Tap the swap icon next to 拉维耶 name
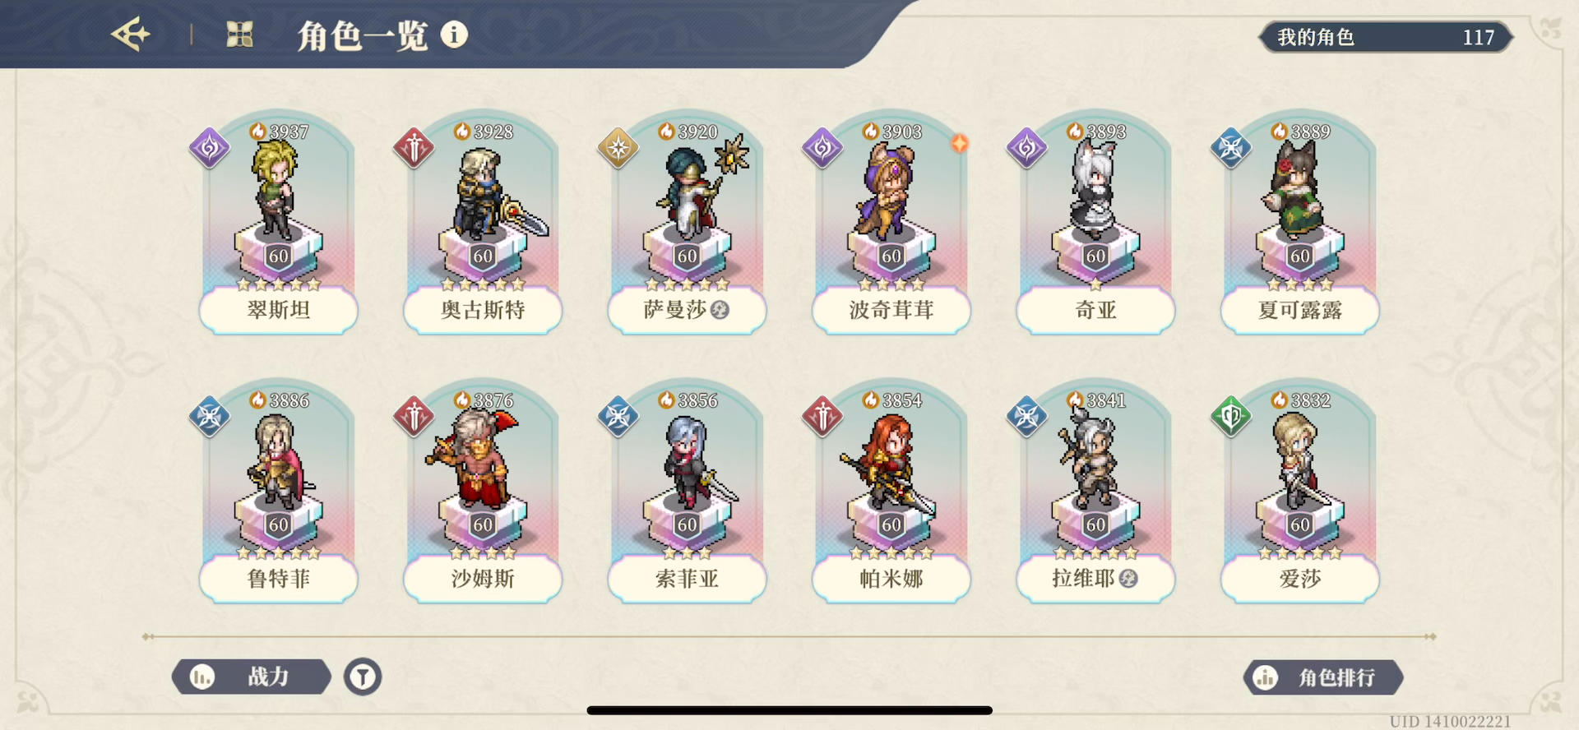 1128,579
